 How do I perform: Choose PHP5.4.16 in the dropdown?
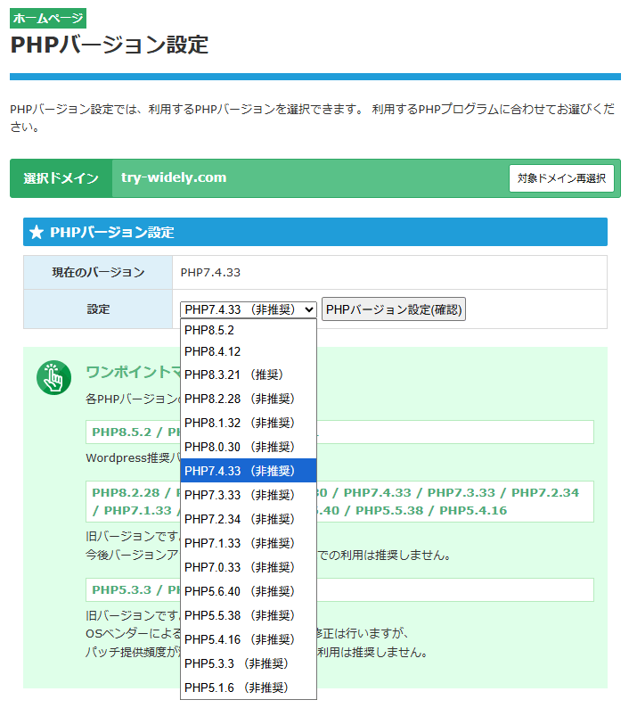tap(248, 639)
